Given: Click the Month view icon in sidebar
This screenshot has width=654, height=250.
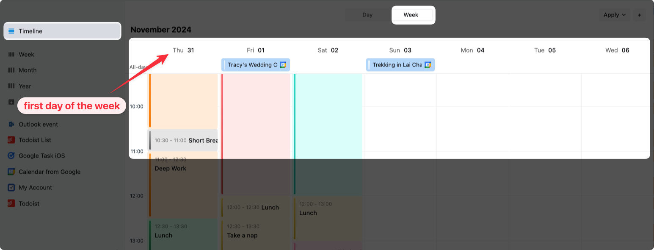Looking at the screenshot, I should tap(11, 70).
